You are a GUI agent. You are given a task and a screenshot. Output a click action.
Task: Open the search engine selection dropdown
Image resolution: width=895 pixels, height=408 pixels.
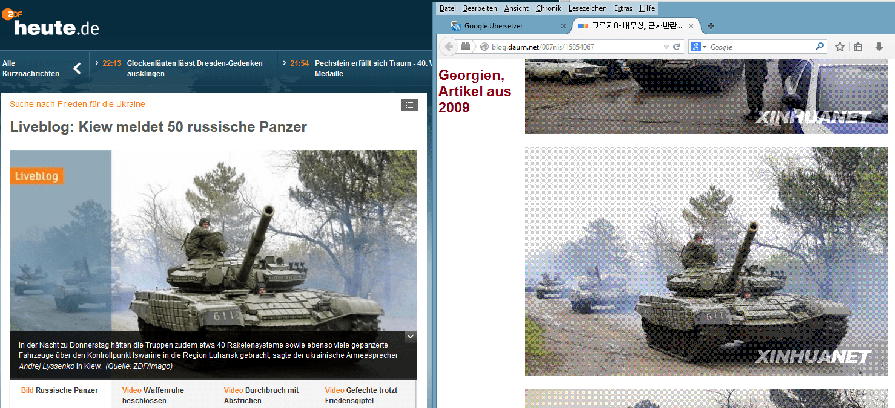(704, 47)
